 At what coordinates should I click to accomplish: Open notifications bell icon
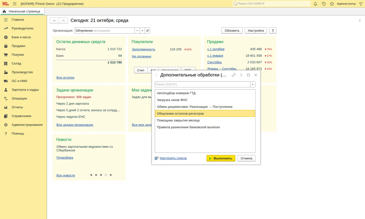(x=315, y=4)
